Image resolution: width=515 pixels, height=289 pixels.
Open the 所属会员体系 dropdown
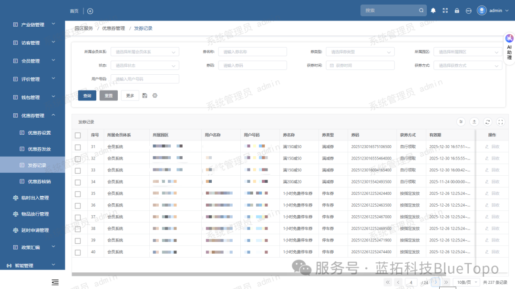[145, 52]
